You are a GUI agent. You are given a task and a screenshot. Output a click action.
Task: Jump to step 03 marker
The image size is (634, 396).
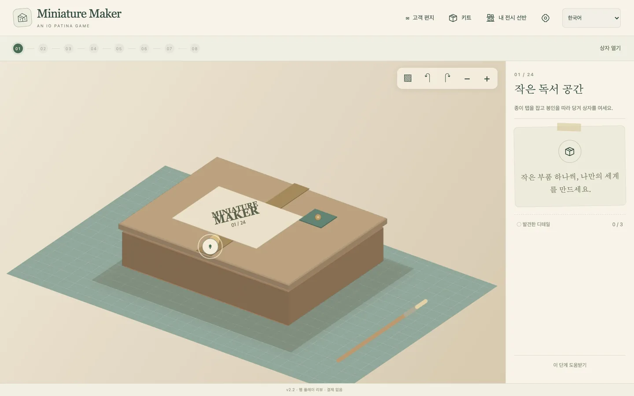click(x=68, y=48)
